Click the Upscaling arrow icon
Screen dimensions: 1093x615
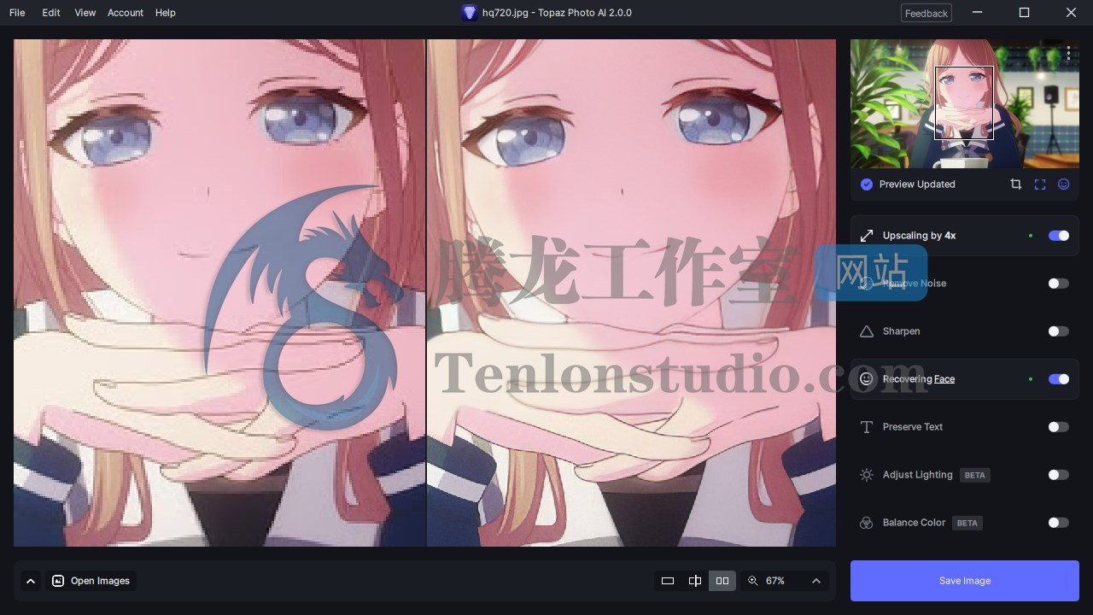867,236
